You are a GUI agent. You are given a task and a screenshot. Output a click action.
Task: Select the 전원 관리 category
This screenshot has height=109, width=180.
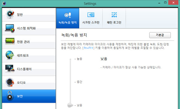[x=29, y=42]
